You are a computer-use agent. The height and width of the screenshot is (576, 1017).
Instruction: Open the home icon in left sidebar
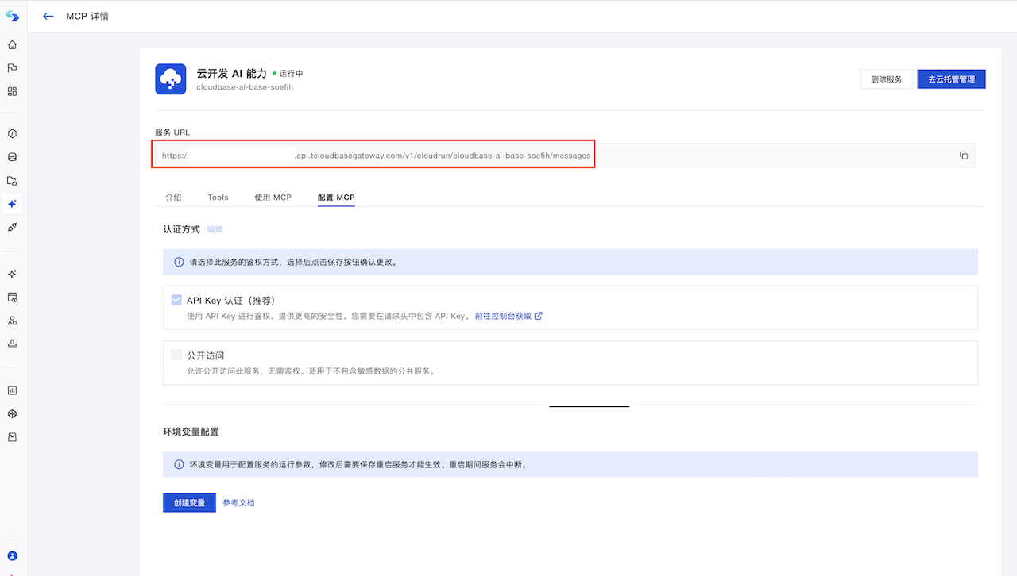12,44
